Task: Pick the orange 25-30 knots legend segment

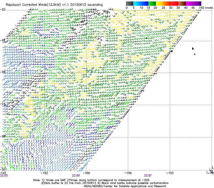Action: click(167, 3)
